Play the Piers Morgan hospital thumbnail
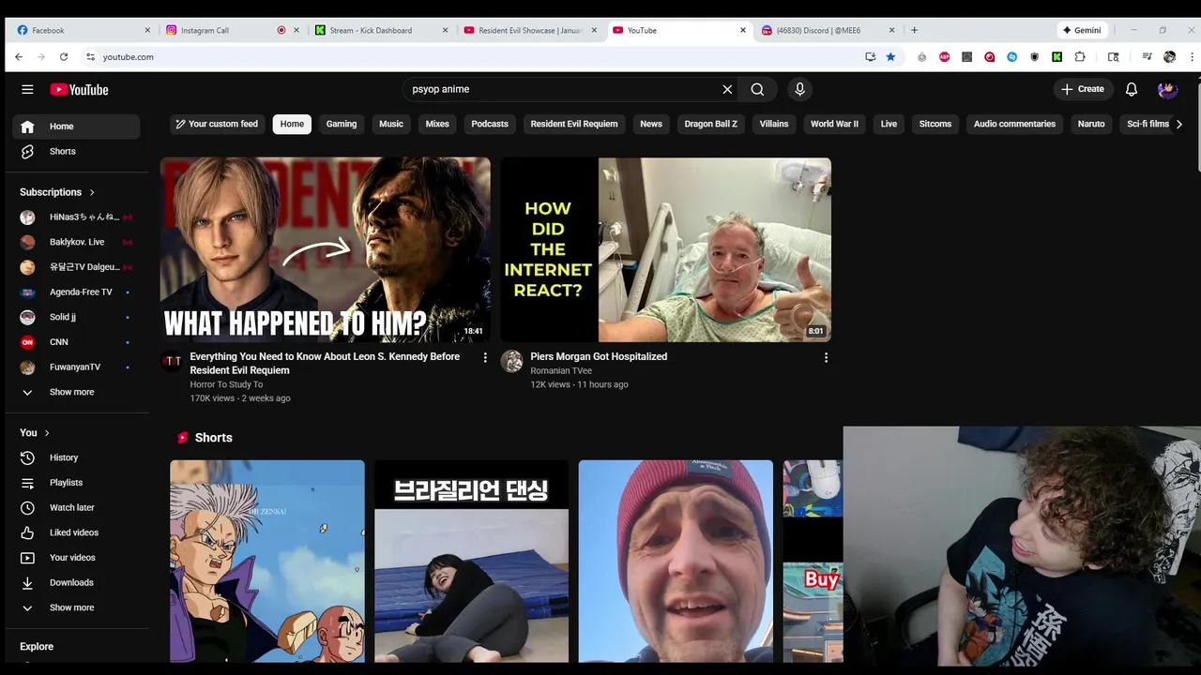This screenshot has width=1201, height=675. coord(666,249)
